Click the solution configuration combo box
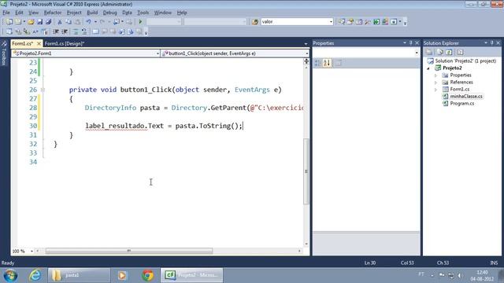 pyautogui.click(x=164, y=22)
